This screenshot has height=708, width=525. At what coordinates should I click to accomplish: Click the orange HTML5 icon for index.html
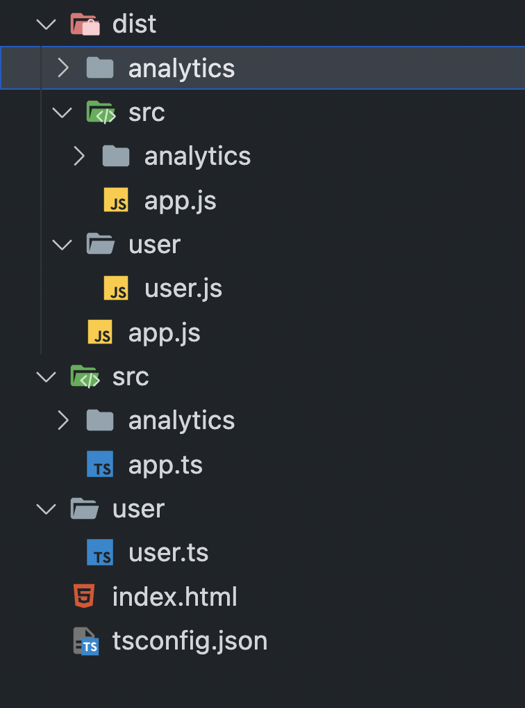(x=85, y=596)
